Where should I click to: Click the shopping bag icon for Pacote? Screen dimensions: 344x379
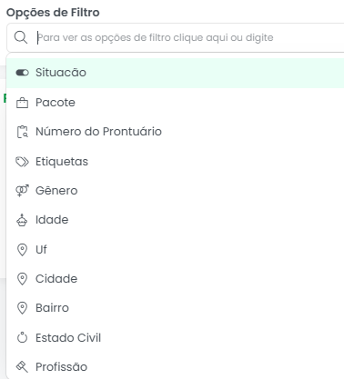(x=22, y=103)
